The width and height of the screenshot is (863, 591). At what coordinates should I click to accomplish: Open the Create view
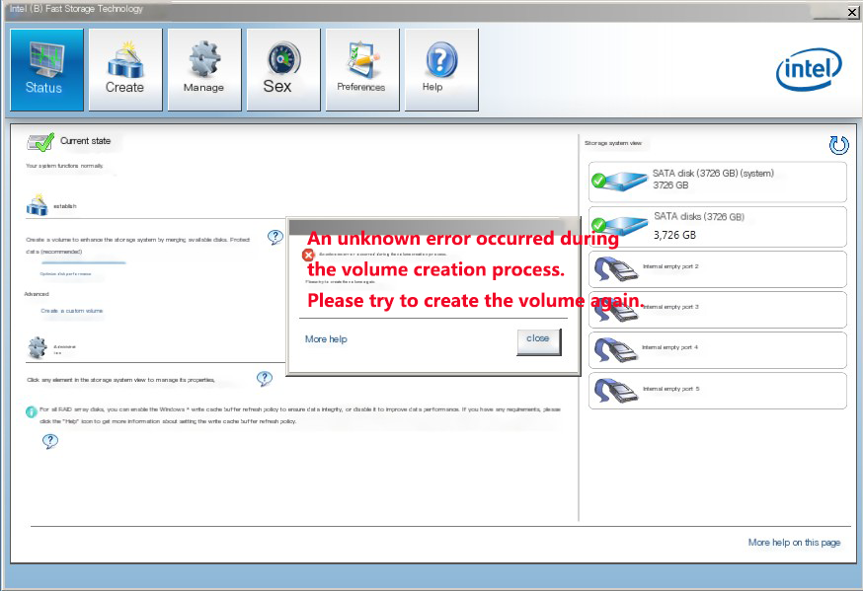pos(125,69)
